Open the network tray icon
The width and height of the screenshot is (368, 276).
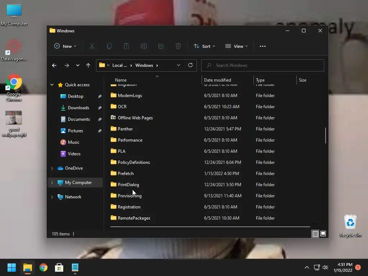point(317,267)
